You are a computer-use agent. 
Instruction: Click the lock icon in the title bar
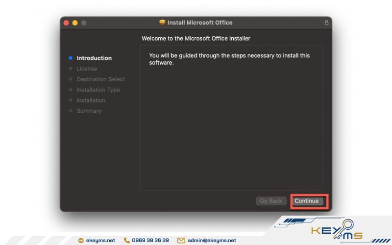(326, 23)
